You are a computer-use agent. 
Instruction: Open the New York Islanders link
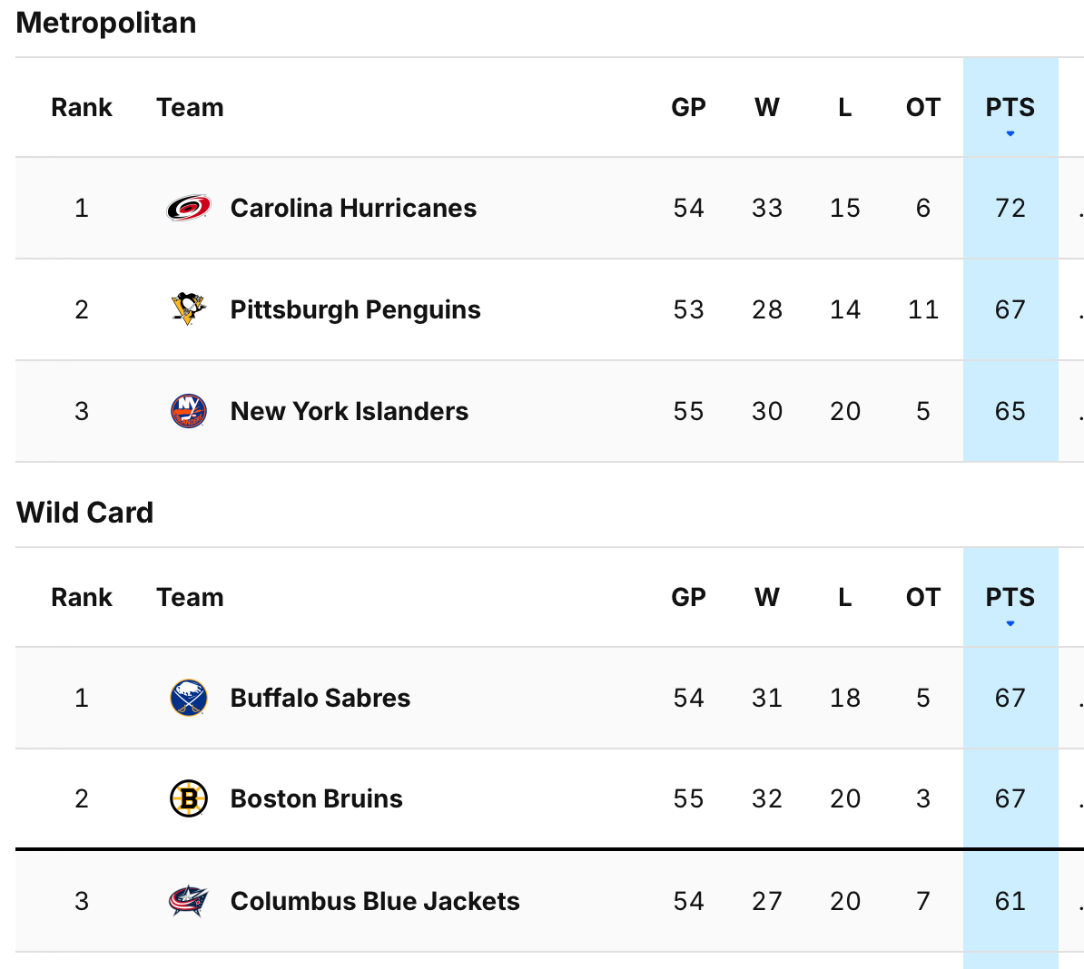tap(350, 411)
